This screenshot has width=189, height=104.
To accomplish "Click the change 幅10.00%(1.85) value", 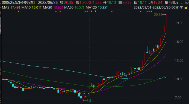I will [88, 2].
